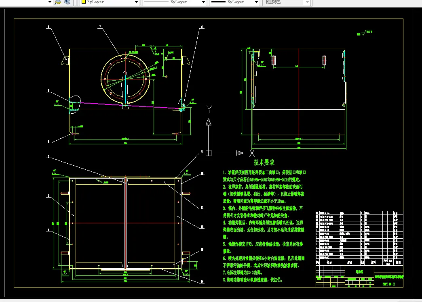Click the 材料 column header in parts list
Viewport: 422px width, 302px height.
[373, 262]
